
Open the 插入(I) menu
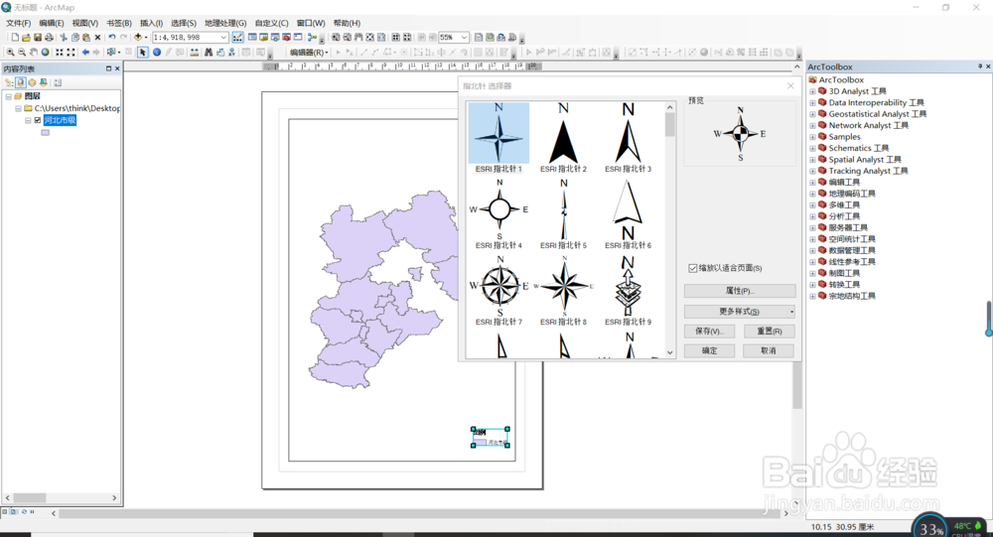[151, 23]
